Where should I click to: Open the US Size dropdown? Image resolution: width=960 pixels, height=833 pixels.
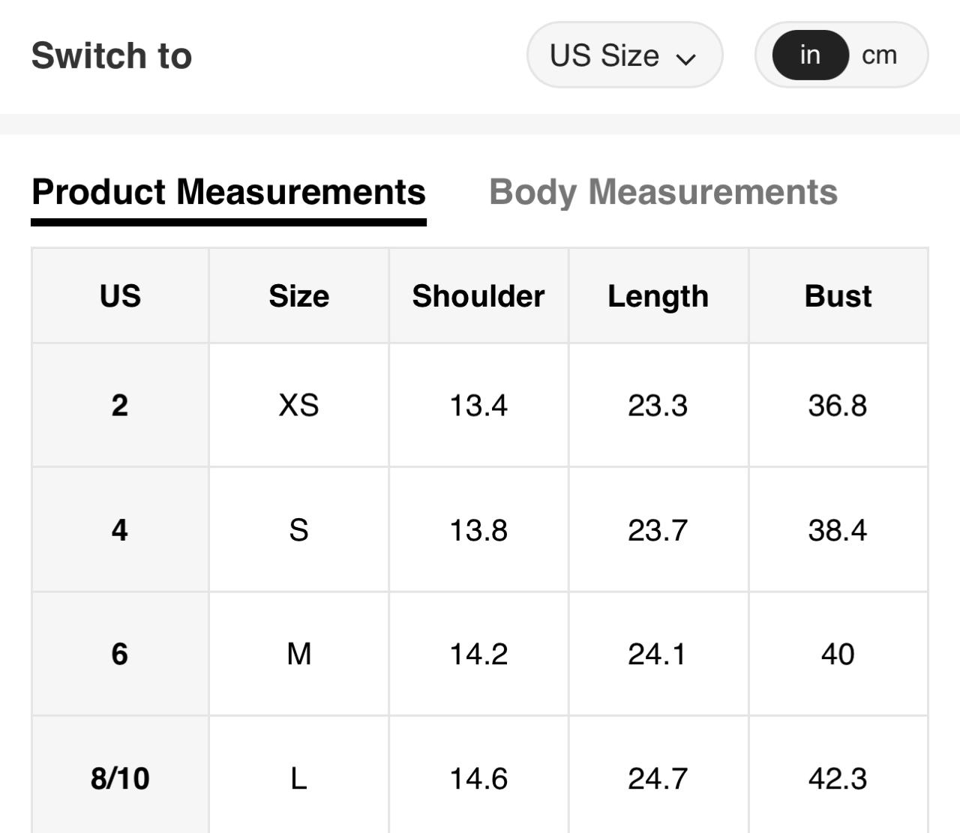pos(623,55)
